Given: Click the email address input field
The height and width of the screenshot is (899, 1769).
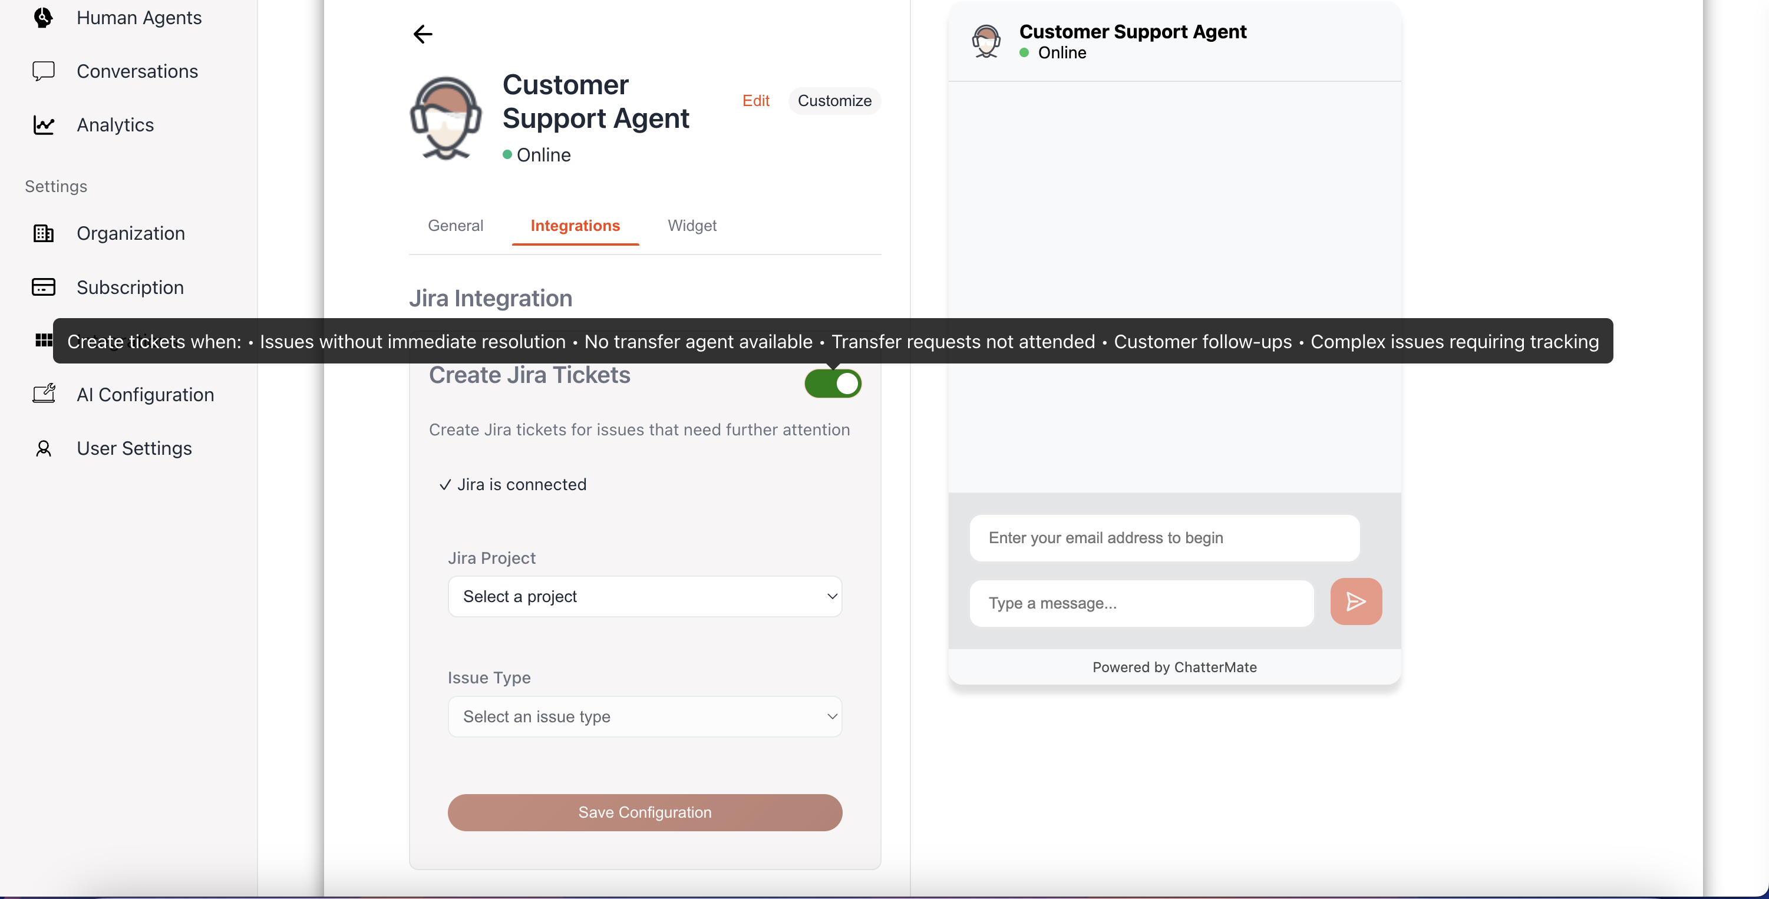Looking at the screenshot, I should pyautogui.click(x=1163, y=538).
